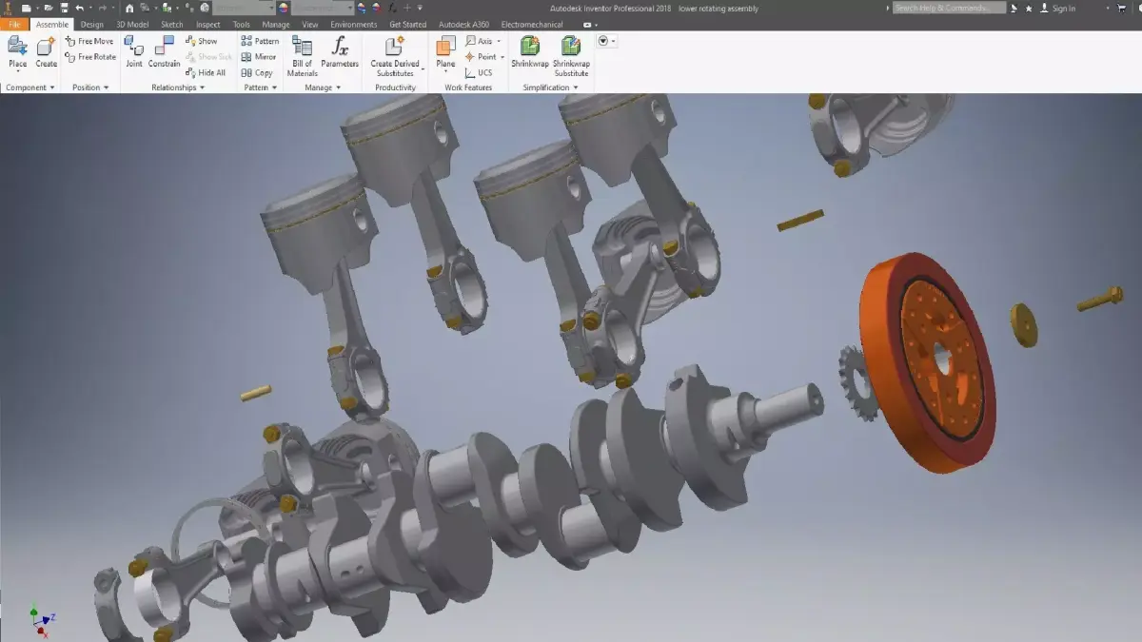Select the work Plane tool
Viewport: 1142px width, 642px height.
445,55
